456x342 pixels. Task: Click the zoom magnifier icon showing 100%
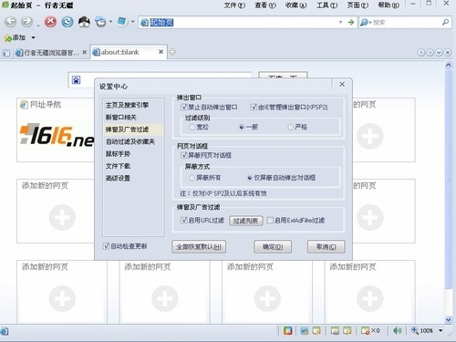[x=415, y=330]
